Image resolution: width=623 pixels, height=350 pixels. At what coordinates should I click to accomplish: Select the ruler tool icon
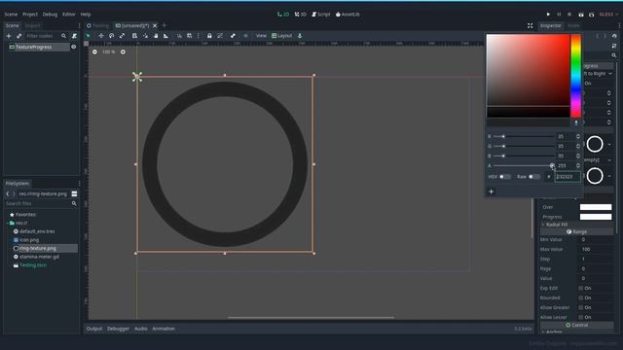[x=166, y=36]
